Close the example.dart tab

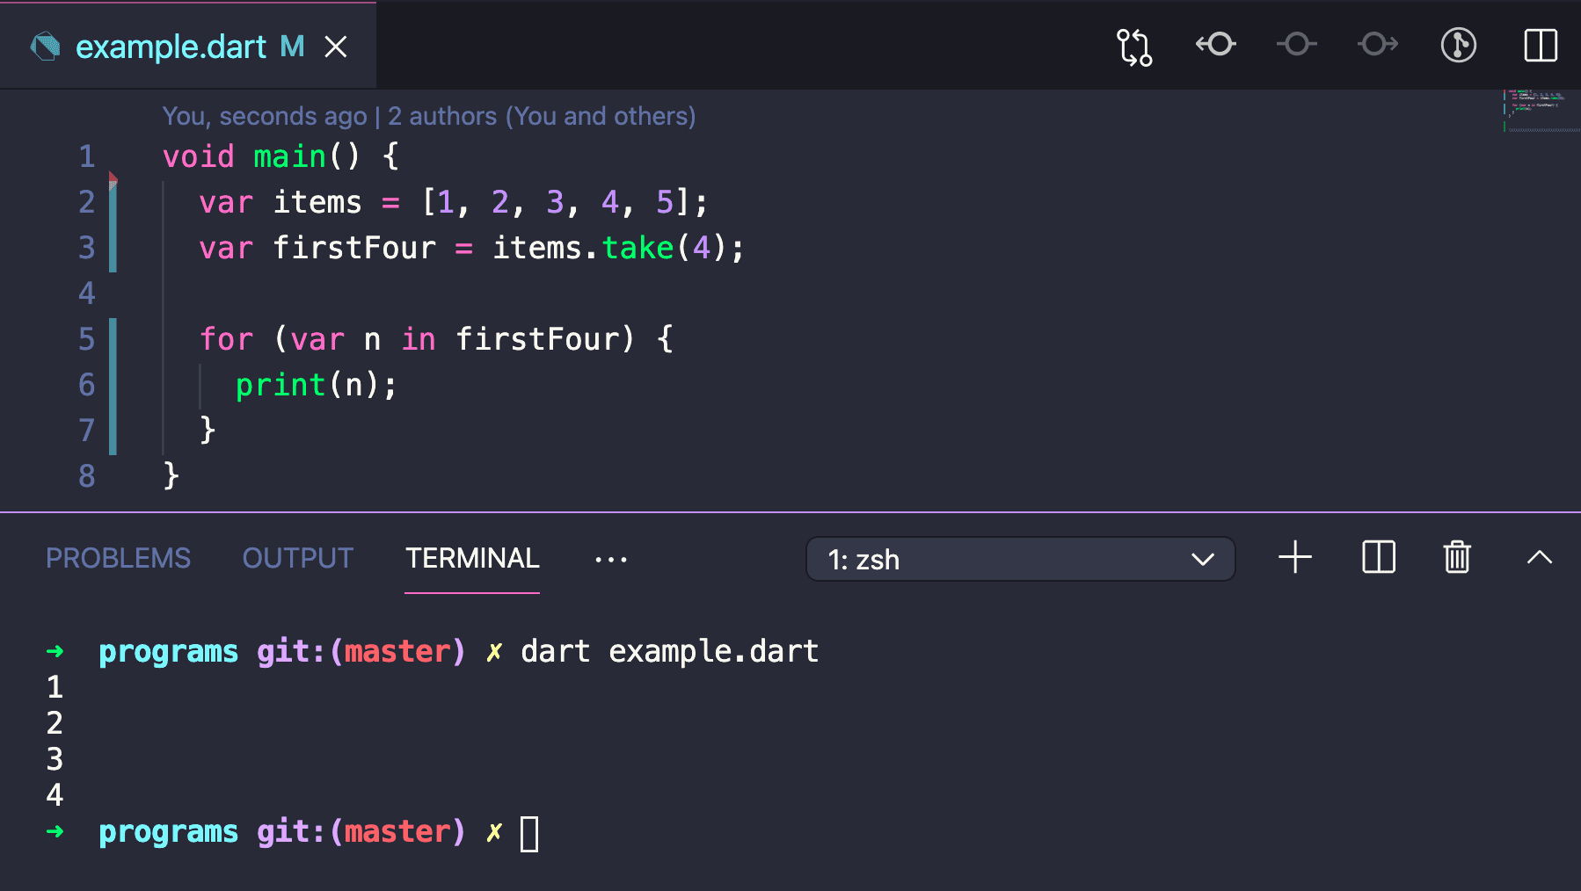[x=337, y=47]
